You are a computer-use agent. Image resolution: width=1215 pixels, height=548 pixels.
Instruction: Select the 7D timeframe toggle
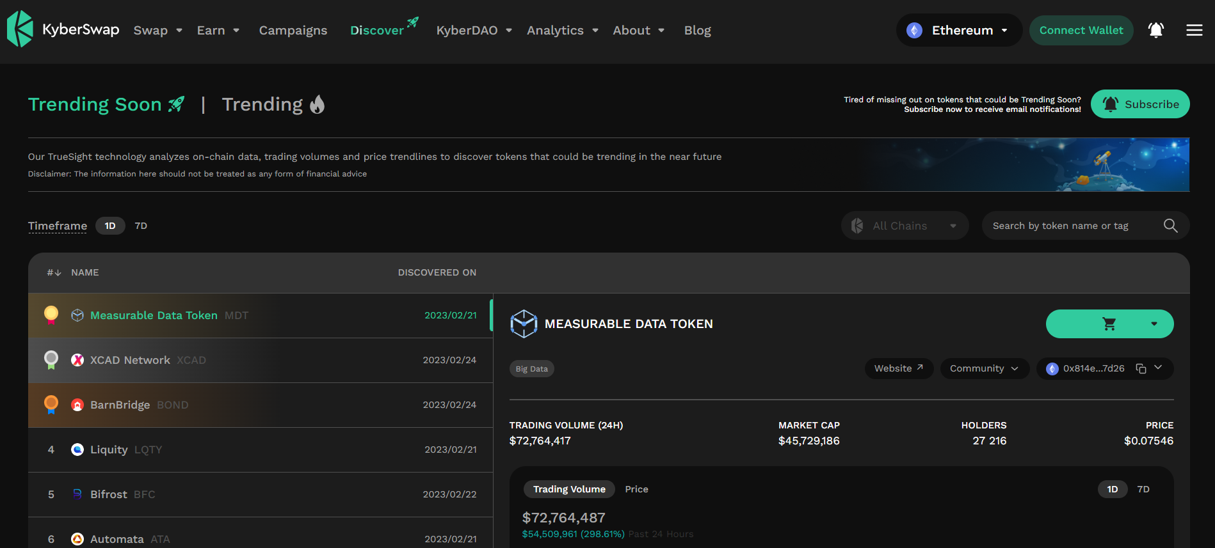[x=141, y=226]
